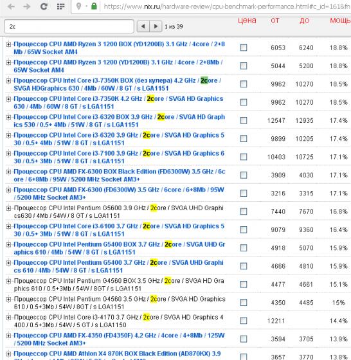
Task: Open the Pentium G5400 3.7 GHz non-BOX link
Action: coord(118,266)
